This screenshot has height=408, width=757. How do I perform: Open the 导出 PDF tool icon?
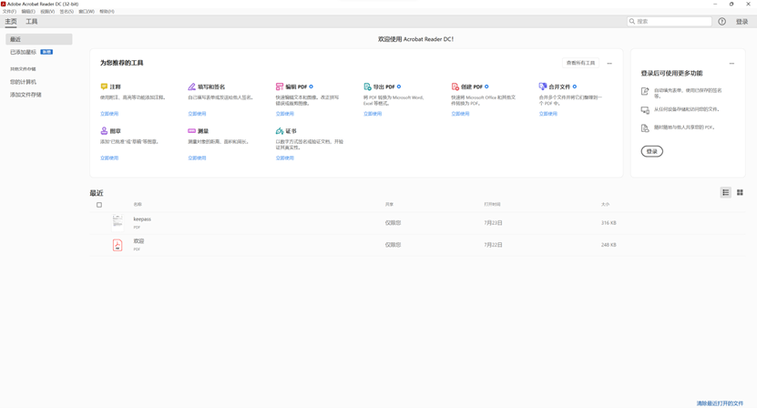pos(367,87)
